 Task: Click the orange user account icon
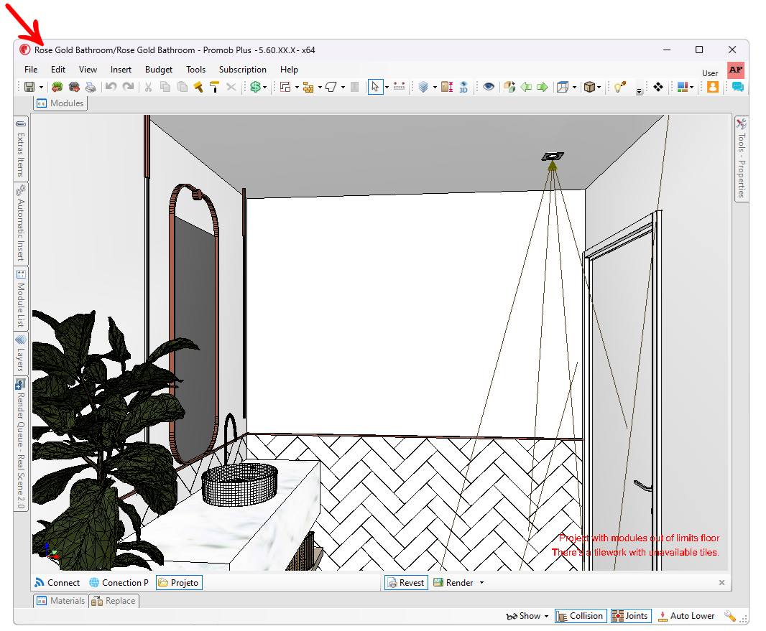click(713, 87)
